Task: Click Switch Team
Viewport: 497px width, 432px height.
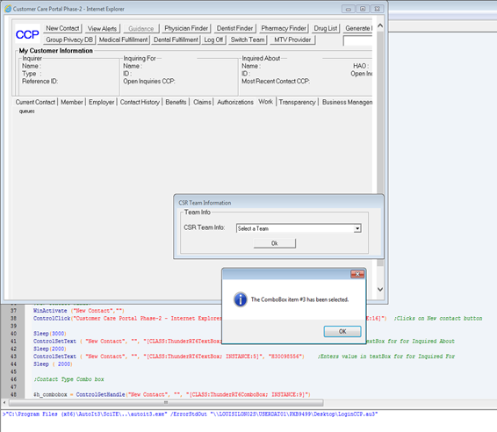Action: (248, 40)
